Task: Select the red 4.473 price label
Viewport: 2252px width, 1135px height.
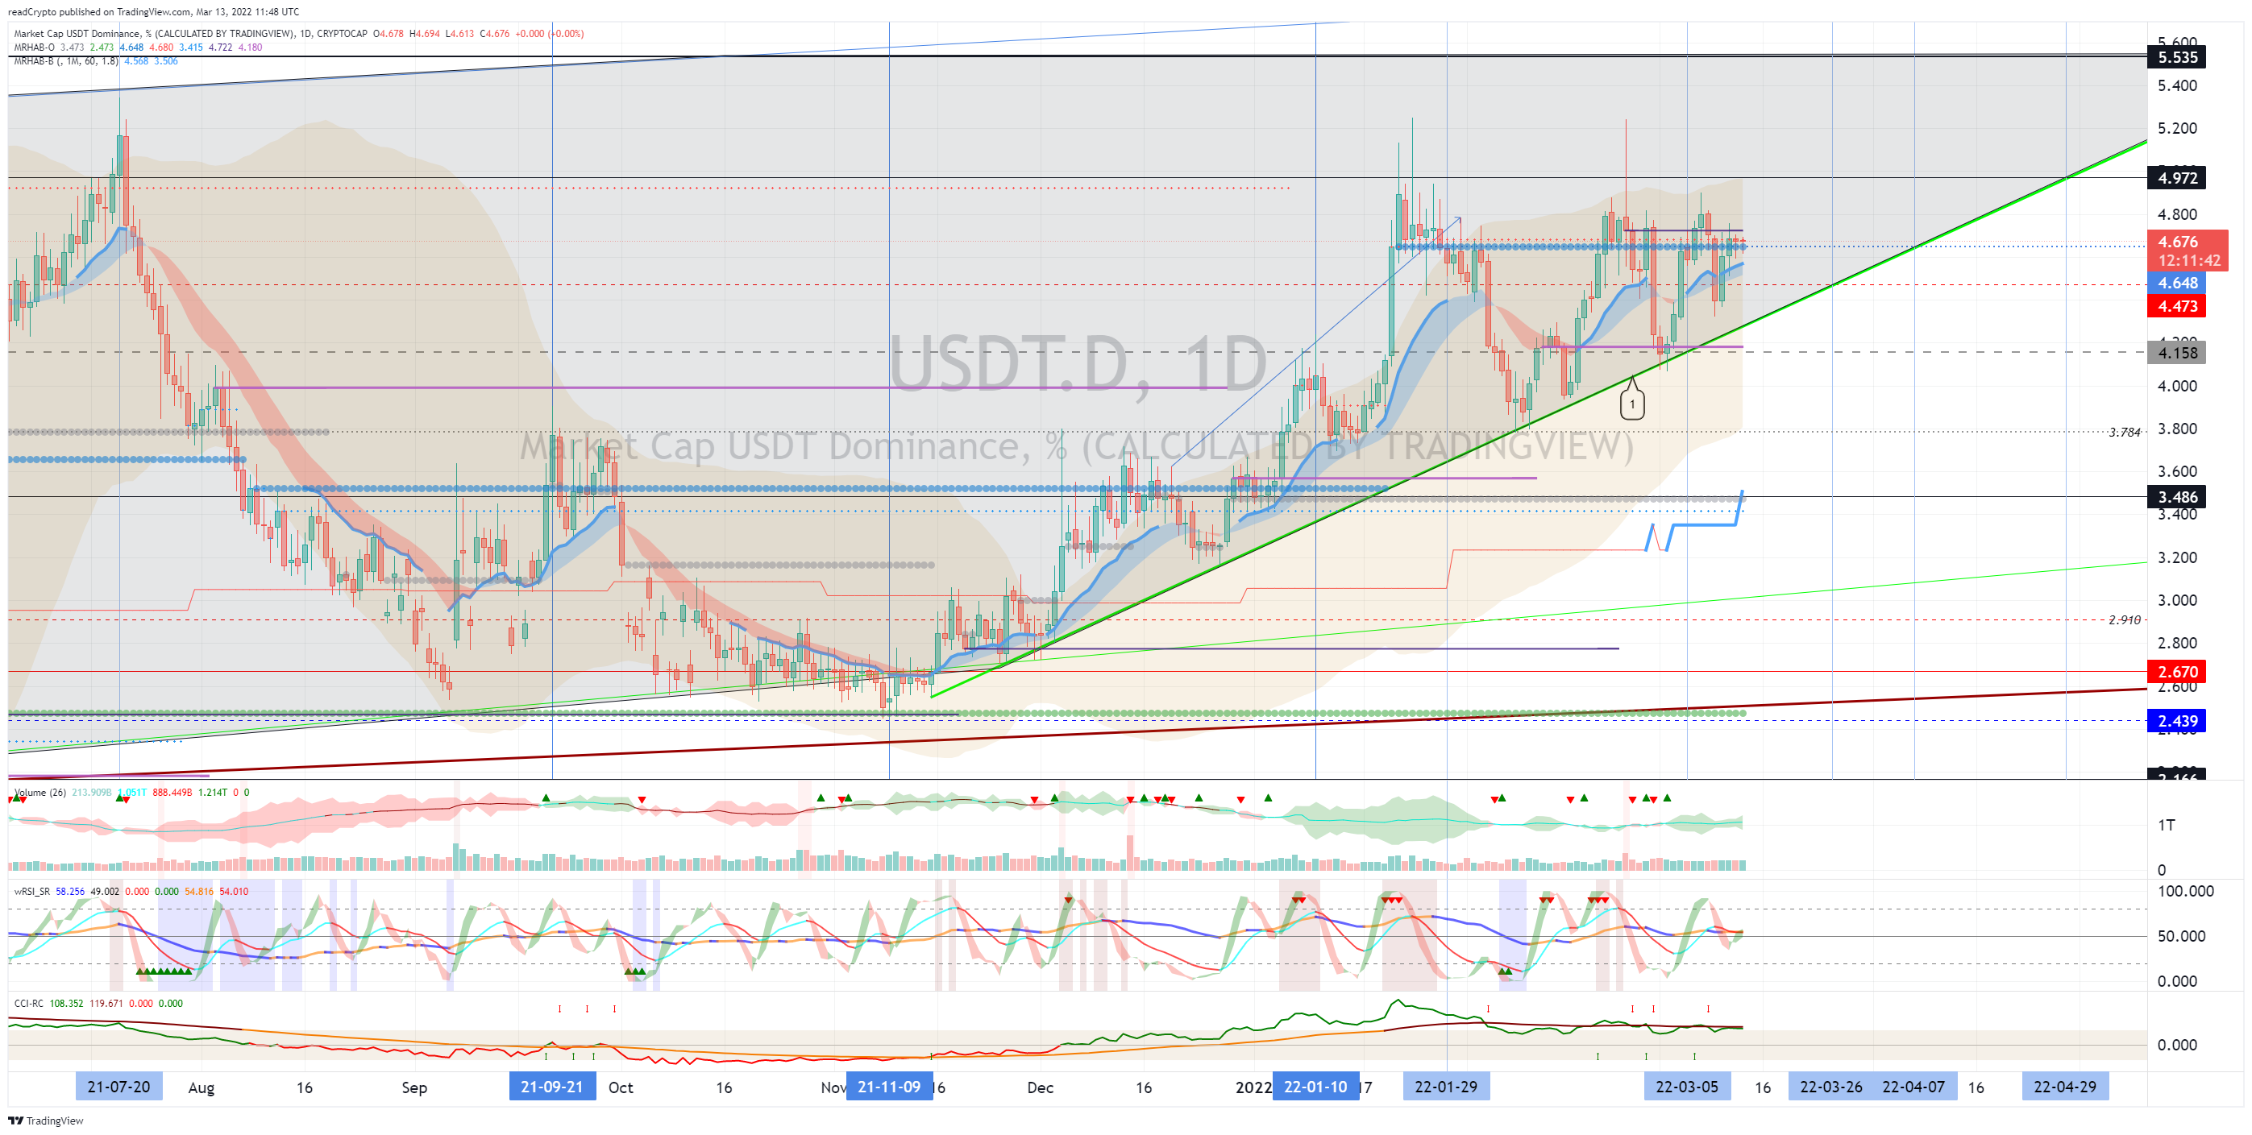Action: click(x=2176, y=307)
